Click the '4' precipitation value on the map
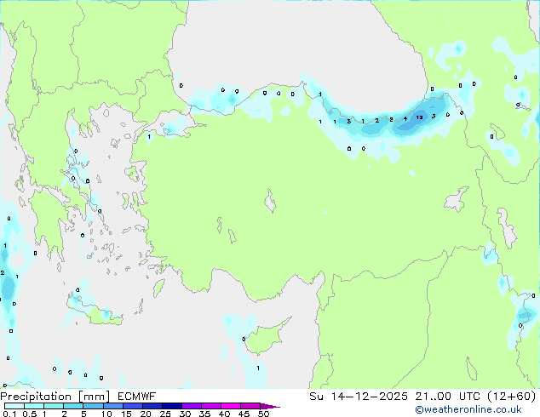Image resolution: width=540 pixels, height=417 pixels. click(x=405, y=118)
